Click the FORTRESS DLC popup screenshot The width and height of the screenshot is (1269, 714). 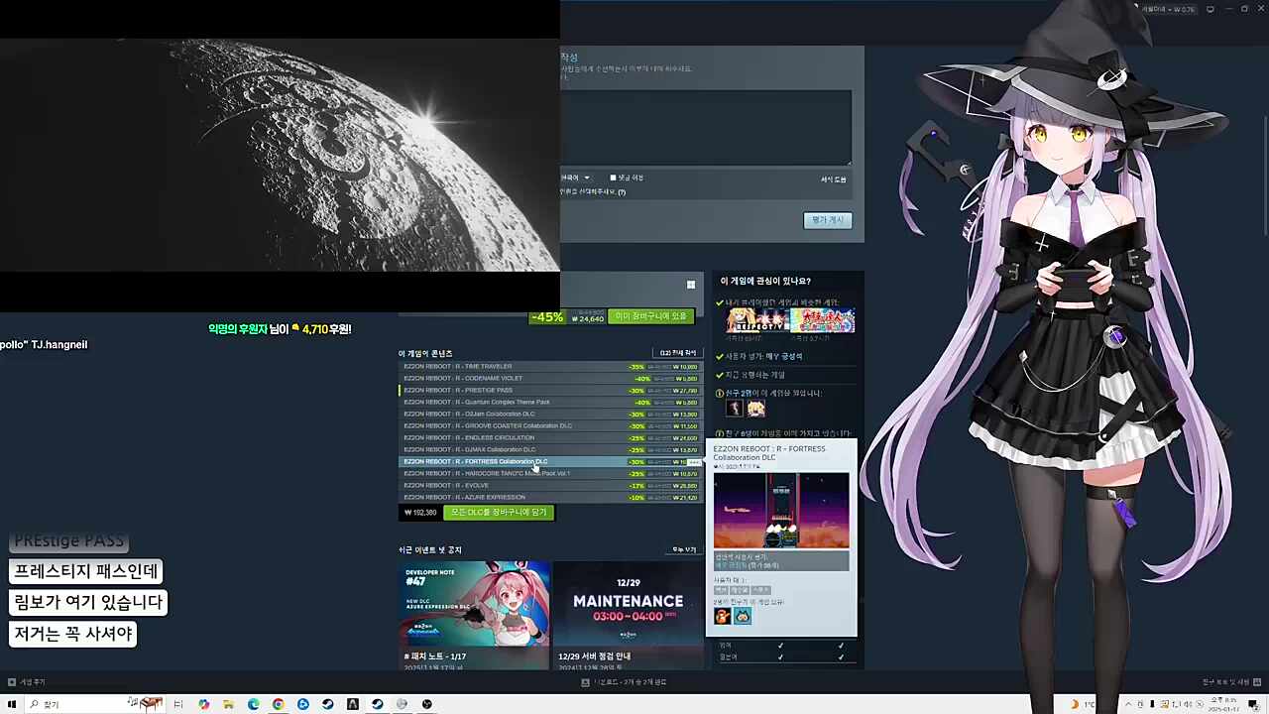781,510
